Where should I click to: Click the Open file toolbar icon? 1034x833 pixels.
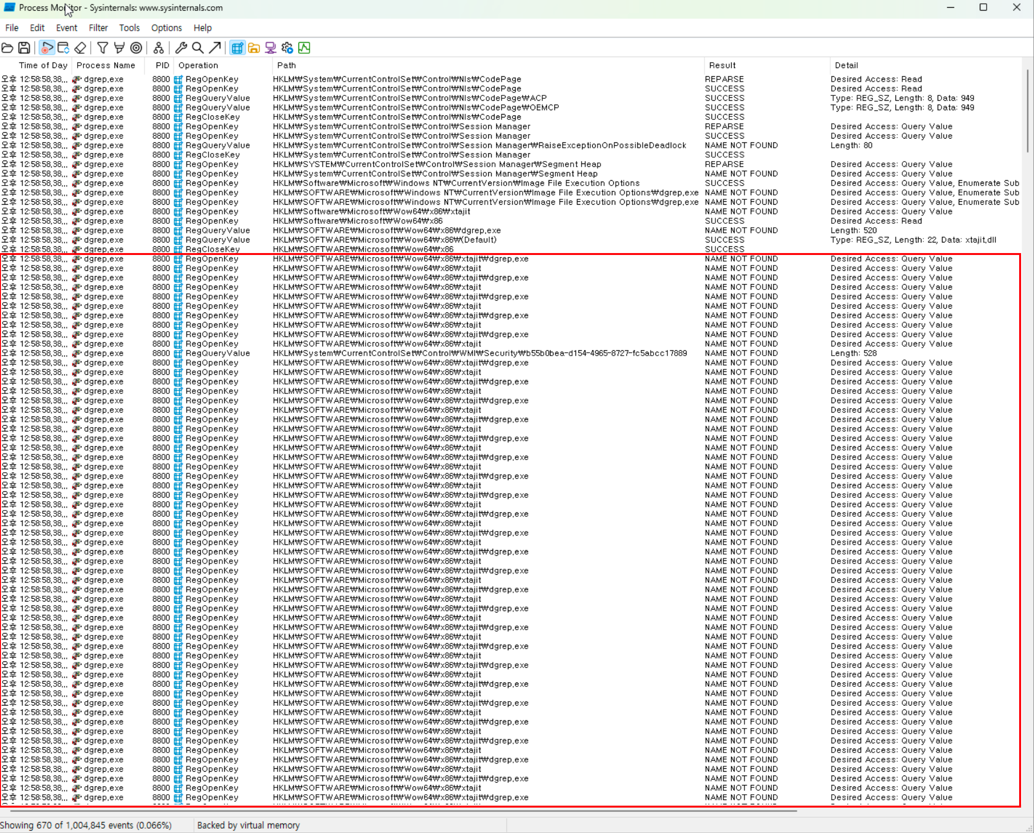click(8, 48)
